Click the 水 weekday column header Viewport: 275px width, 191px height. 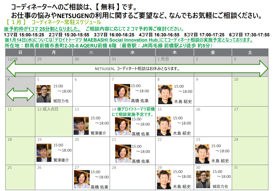click(x=132, y=52)
